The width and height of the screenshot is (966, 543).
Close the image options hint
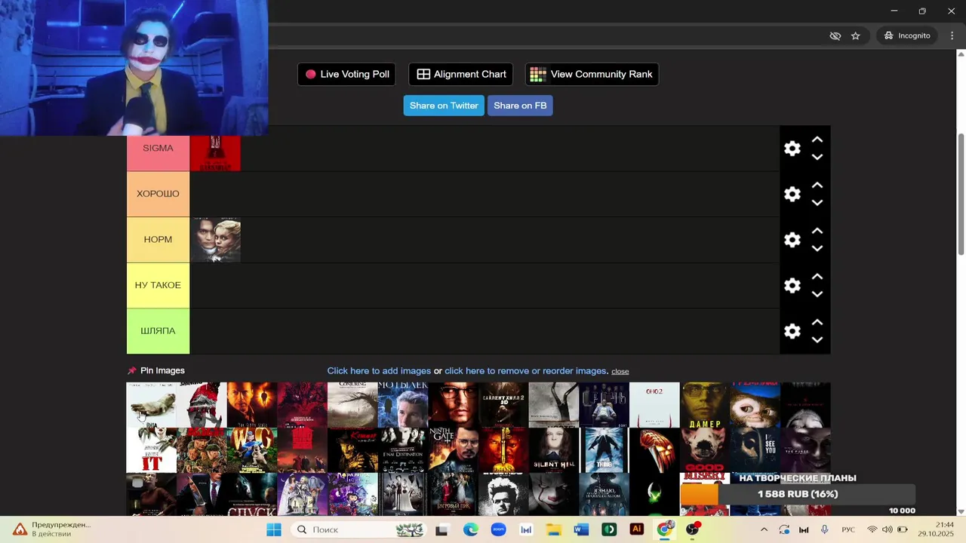click(620, 371)
